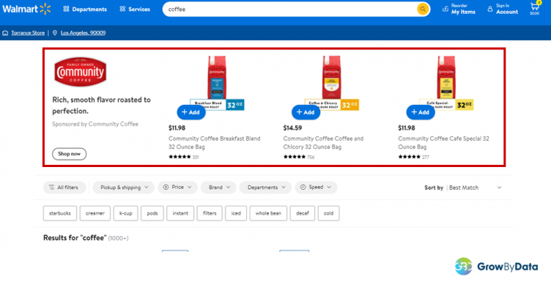Click the yellow search magnifier button

tap(423, 10)
